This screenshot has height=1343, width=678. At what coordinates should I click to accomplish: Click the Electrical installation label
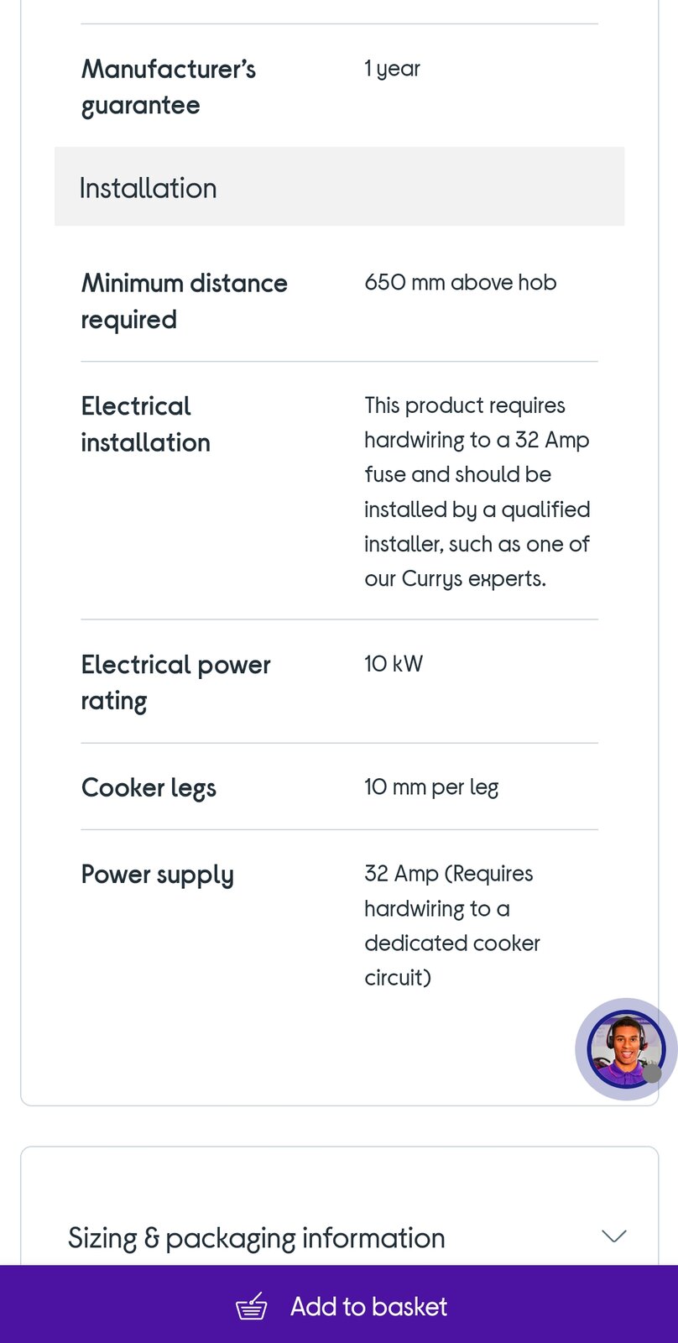coord(145,424)
